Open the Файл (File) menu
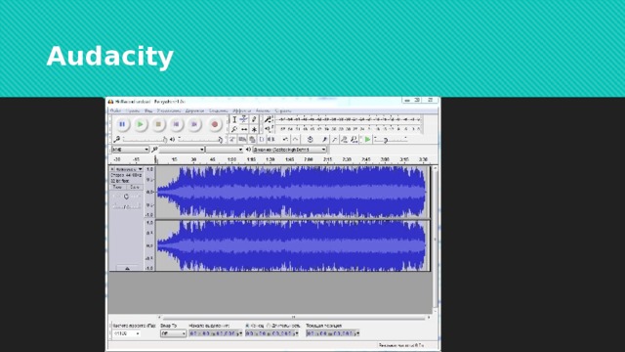625x352 pixels. (115, 110)
